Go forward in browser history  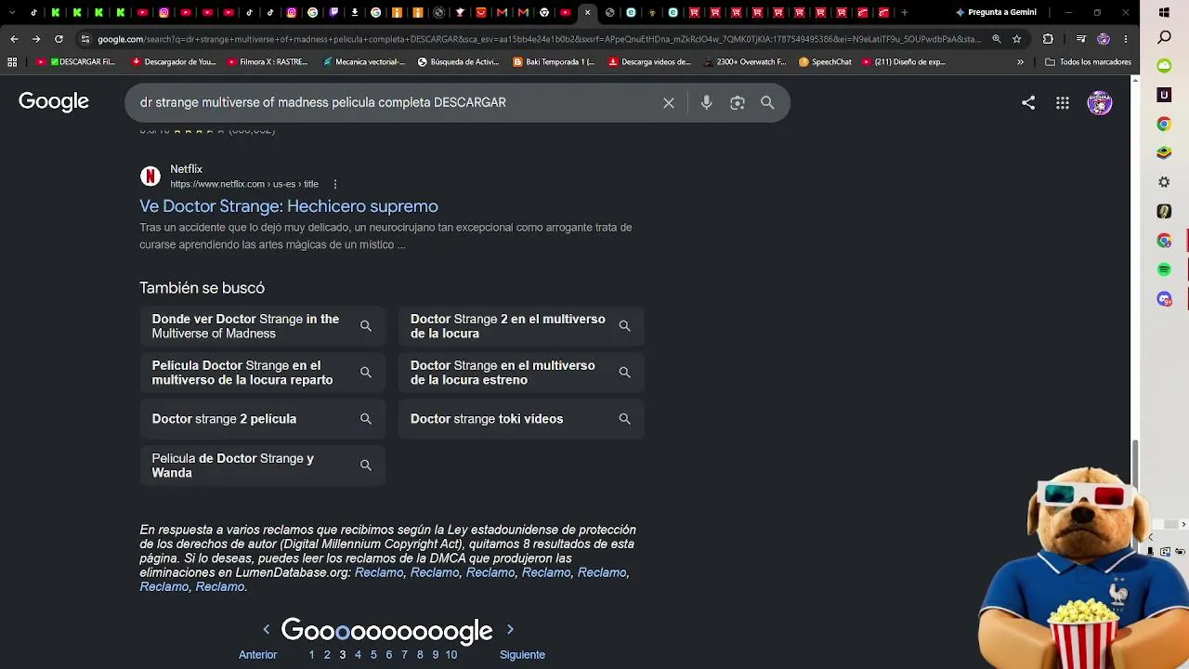click(35, 39)
